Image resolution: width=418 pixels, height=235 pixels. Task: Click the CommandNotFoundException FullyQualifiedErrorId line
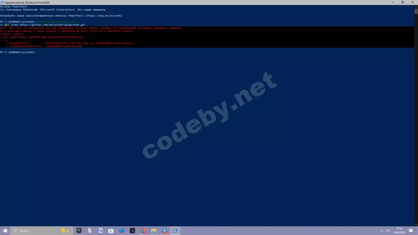pos(44,46)
